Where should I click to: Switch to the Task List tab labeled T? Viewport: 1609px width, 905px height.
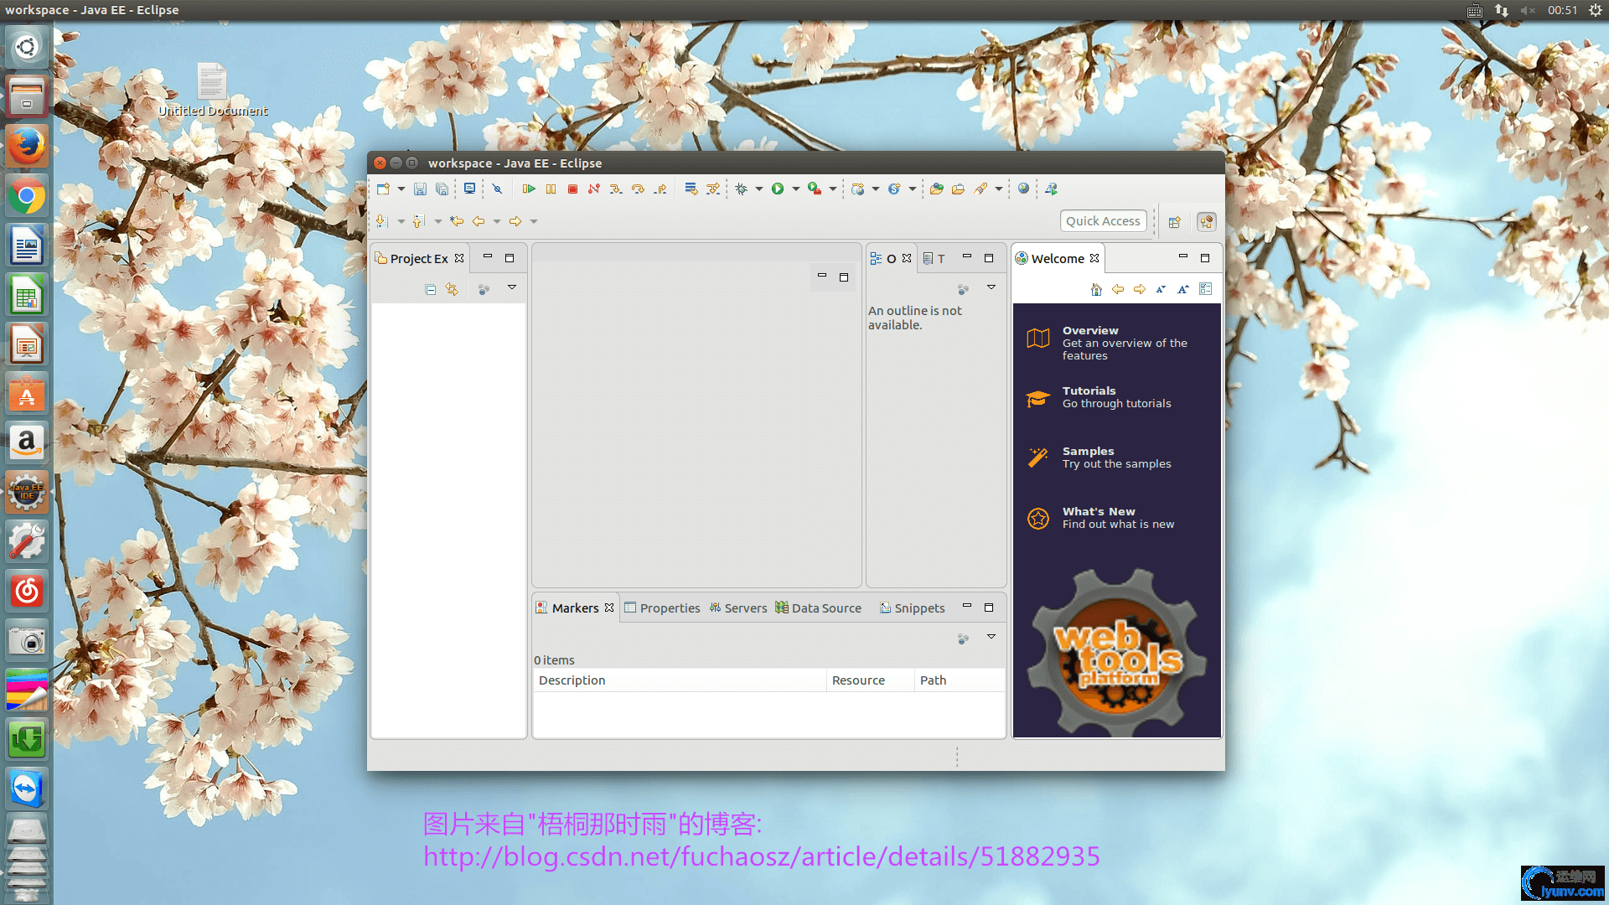(934, 259)
